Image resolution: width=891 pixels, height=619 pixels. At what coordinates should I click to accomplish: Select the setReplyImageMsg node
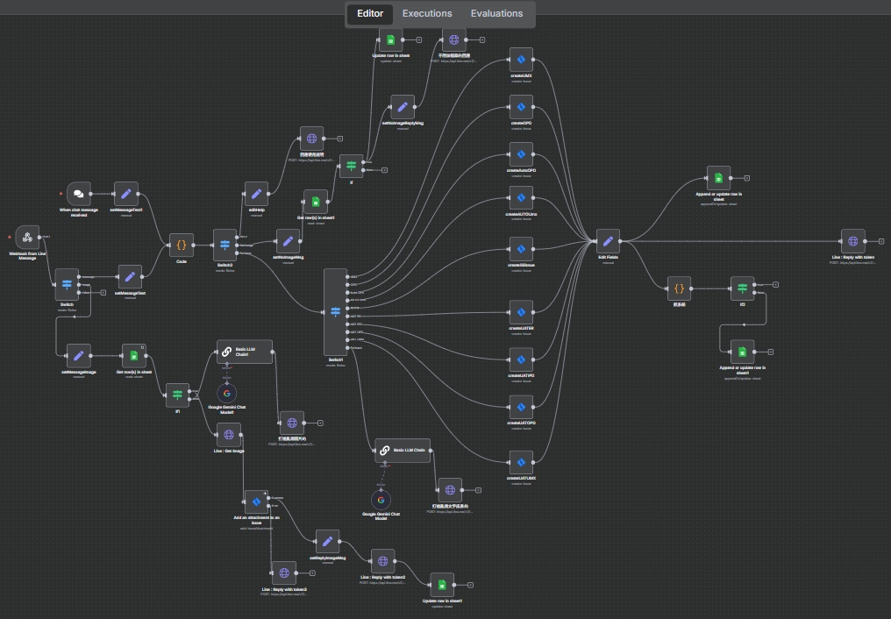[327, 541]
